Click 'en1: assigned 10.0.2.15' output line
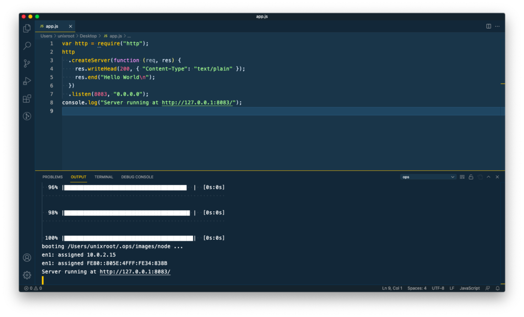Viewport: 524px width, 317px height. (x=78, y=255)
